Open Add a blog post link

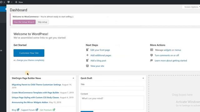[98, 61]
